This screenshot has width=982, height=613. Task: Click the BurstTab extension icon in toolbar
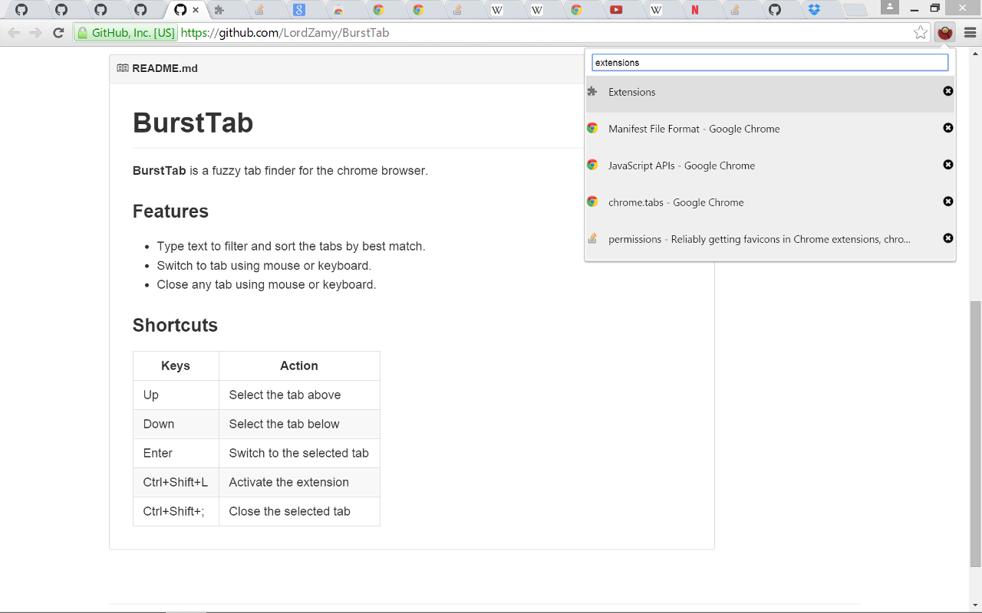click(x=945, y=33)
